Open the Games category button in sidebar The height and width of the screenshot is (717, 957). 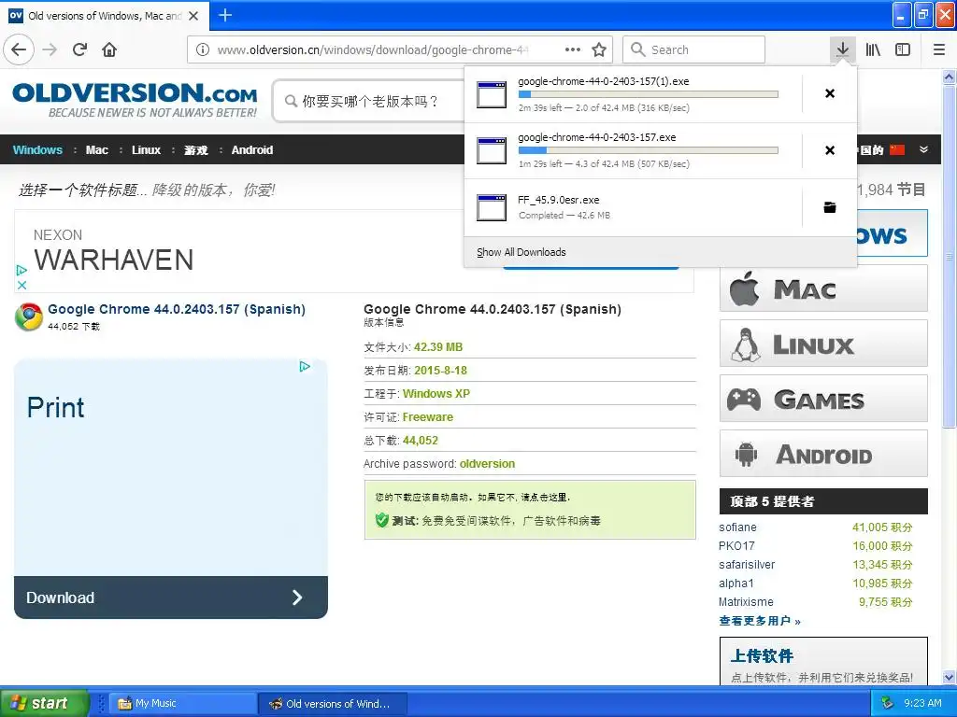[x=823, y=399]
